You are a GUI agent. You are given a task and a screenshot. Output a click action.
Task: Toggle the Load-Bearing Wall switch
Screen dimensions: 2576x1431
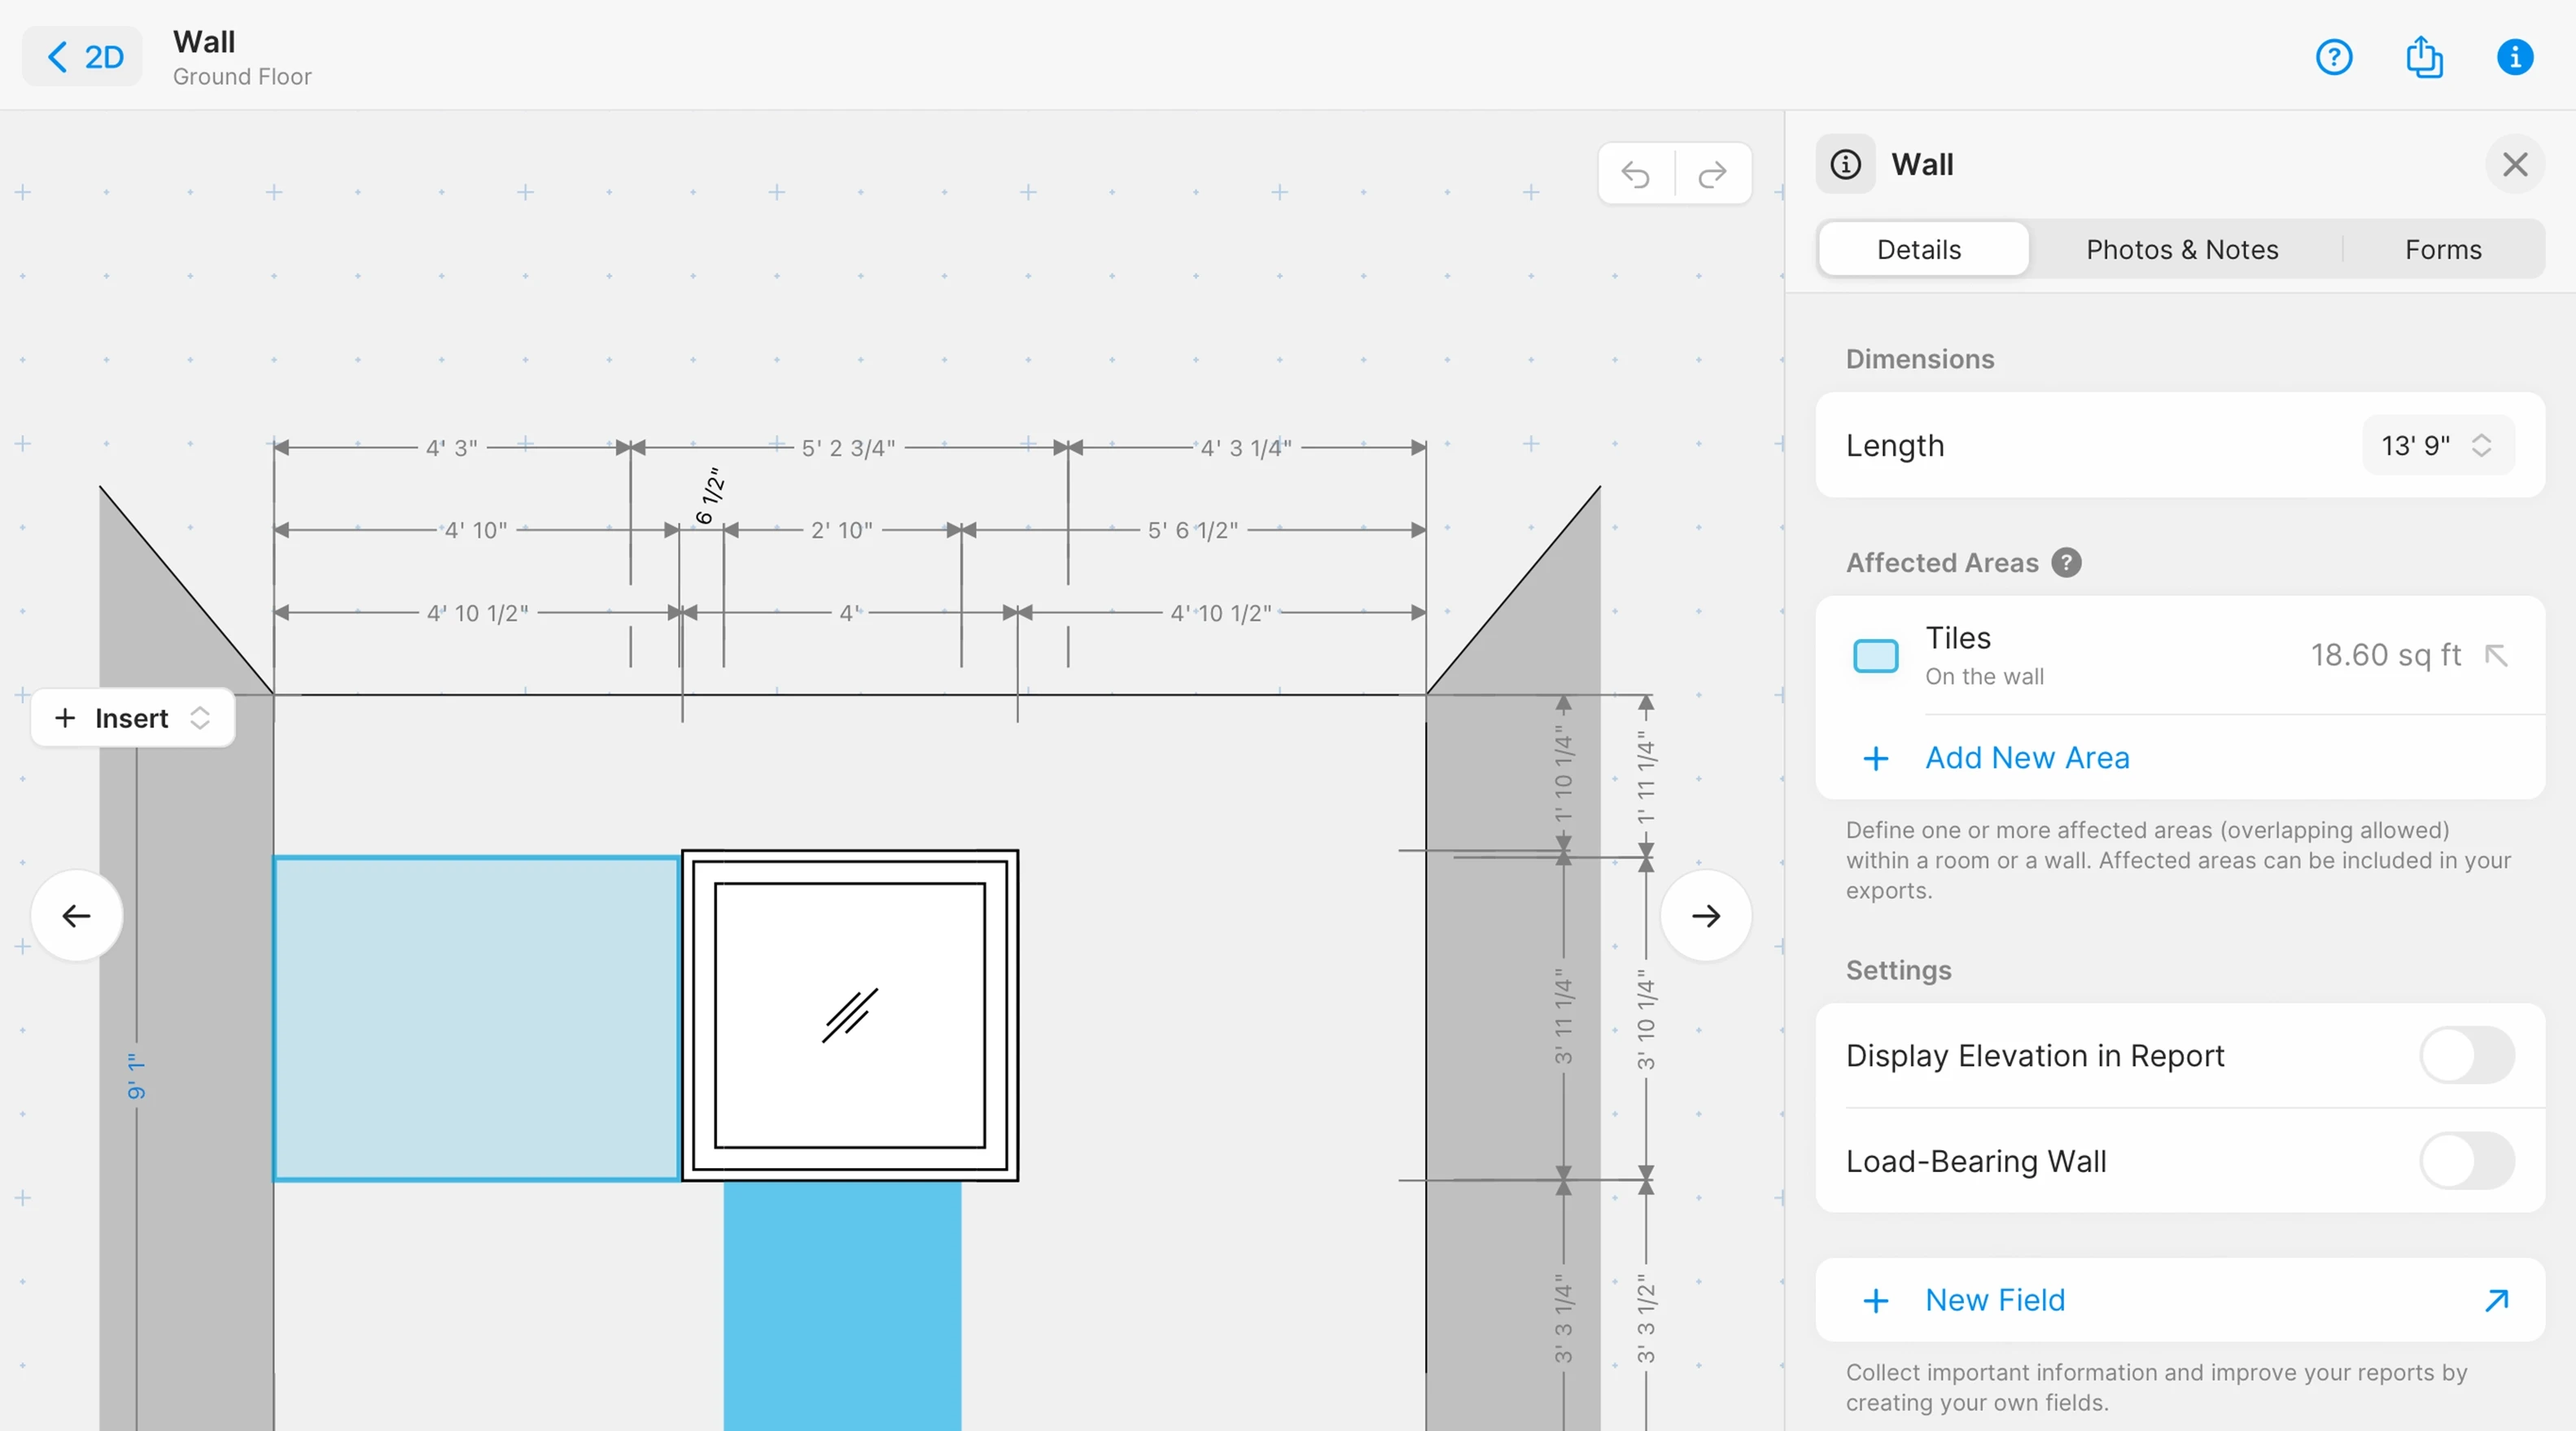[2466, 1160]
